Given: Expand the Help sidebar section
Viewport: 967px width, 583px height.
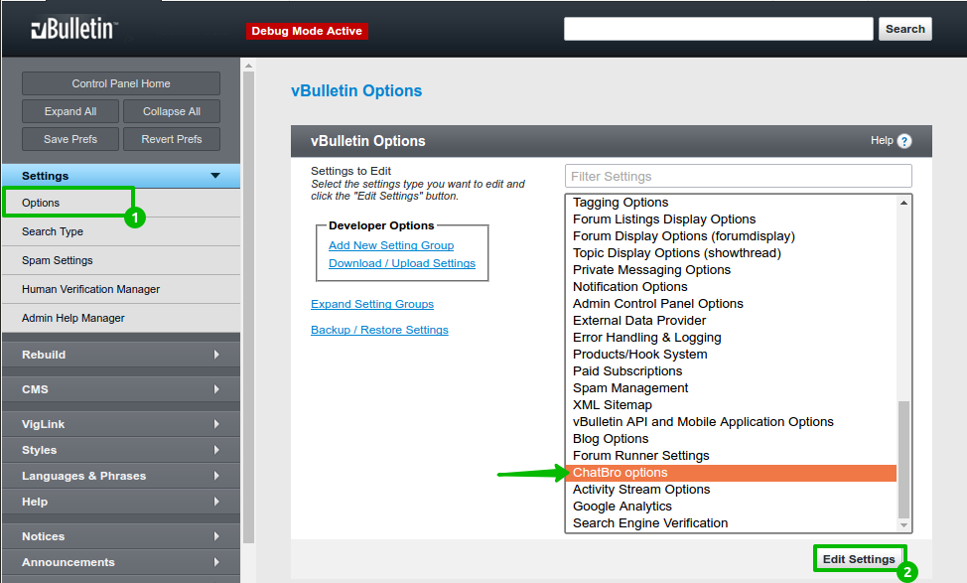Looking at the screenshot, I should 121,502.
